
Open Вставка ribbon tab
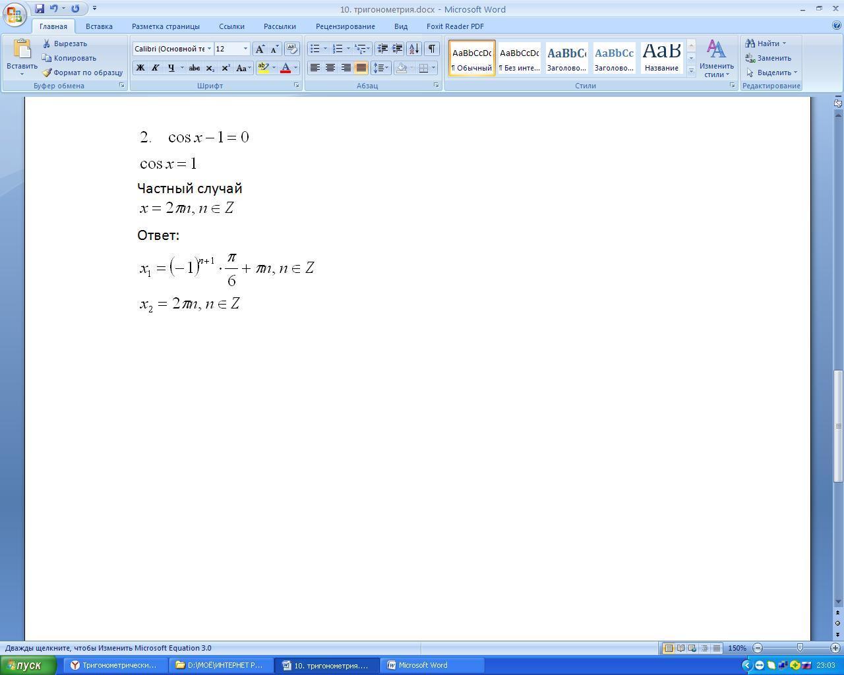[x=99, y=26]
